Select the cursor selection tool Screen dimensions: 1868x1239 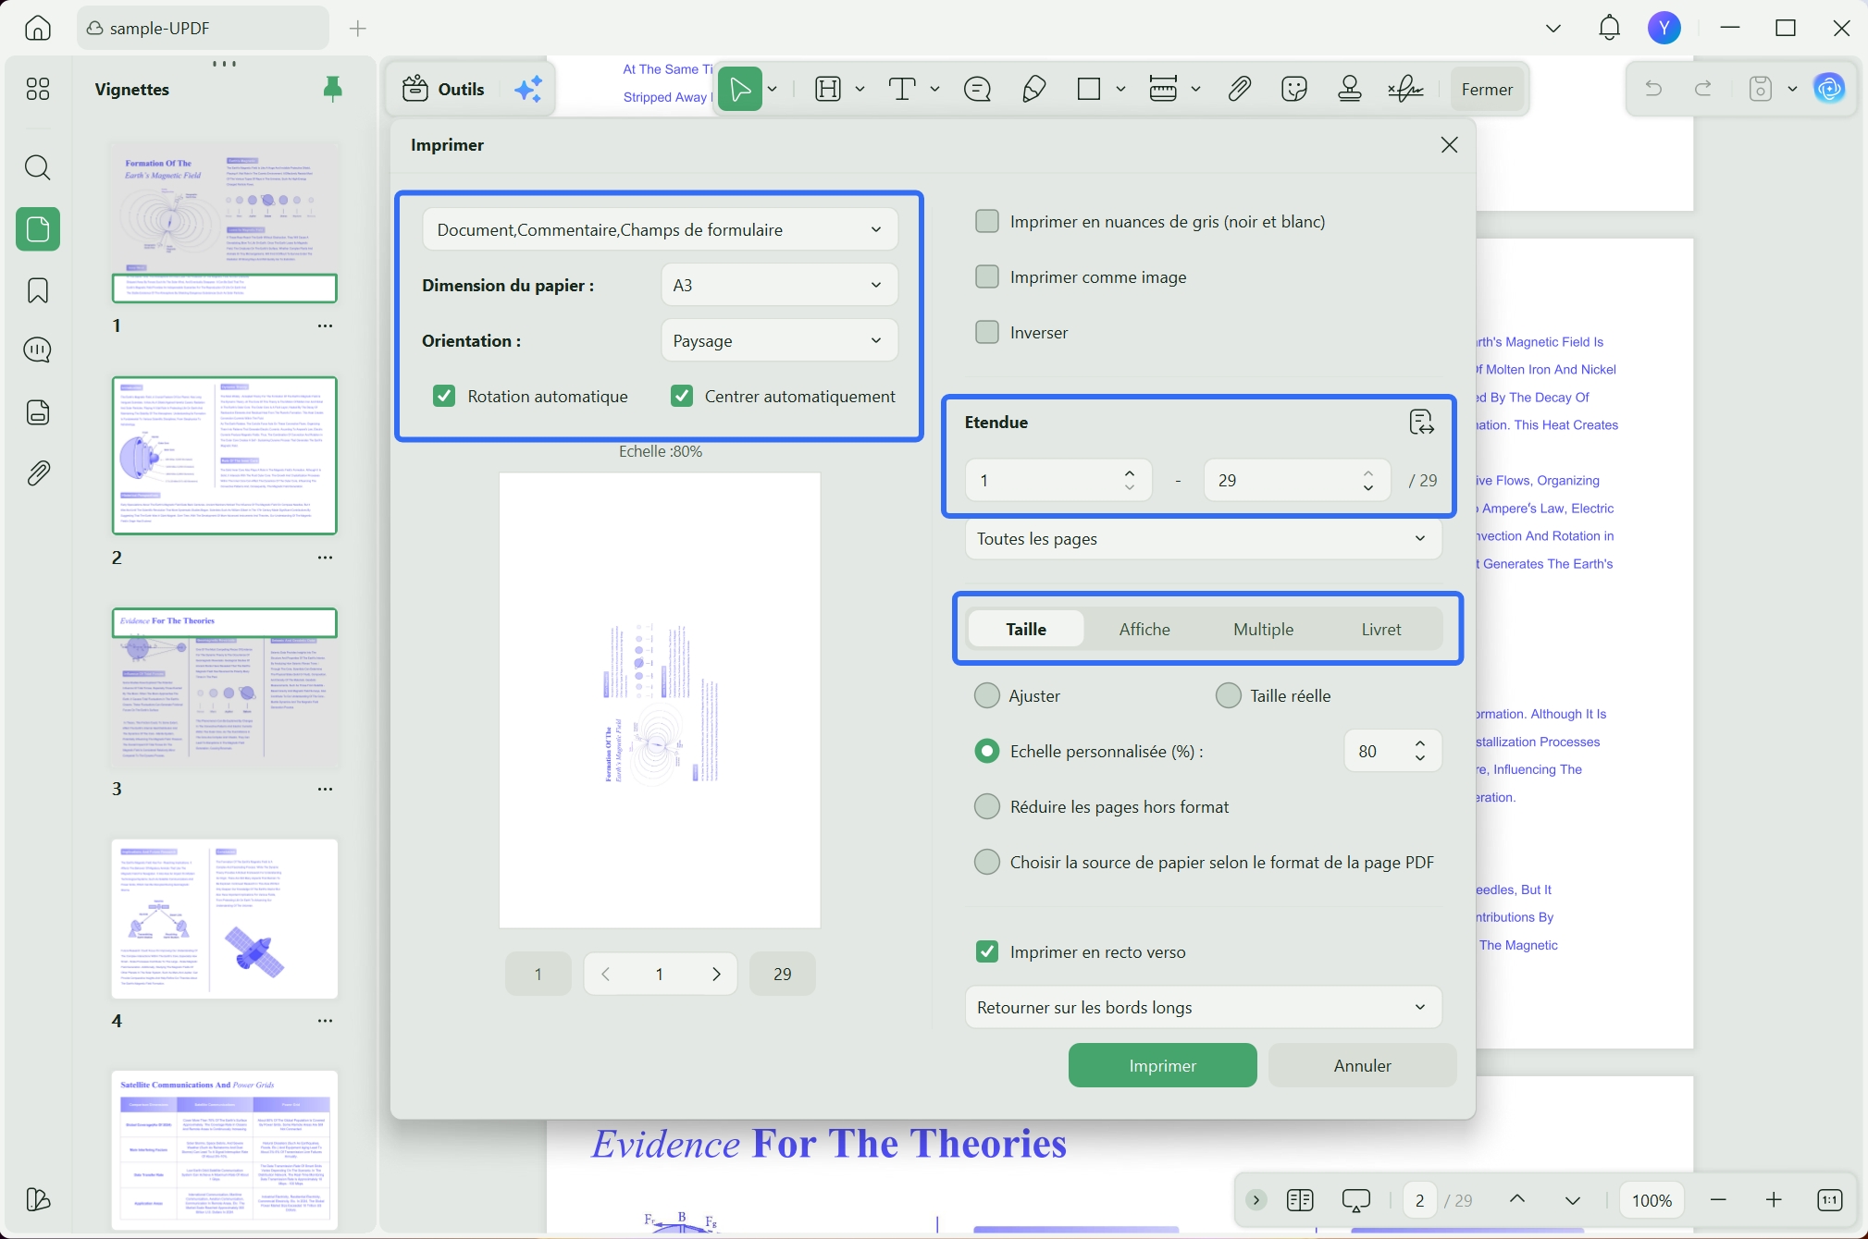(x=740, y=89)
